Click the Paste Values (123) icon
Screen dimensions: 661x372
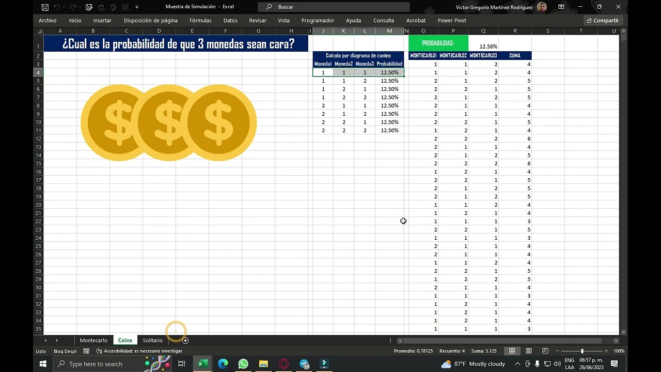pyautogui.click(x=102, y=7)
